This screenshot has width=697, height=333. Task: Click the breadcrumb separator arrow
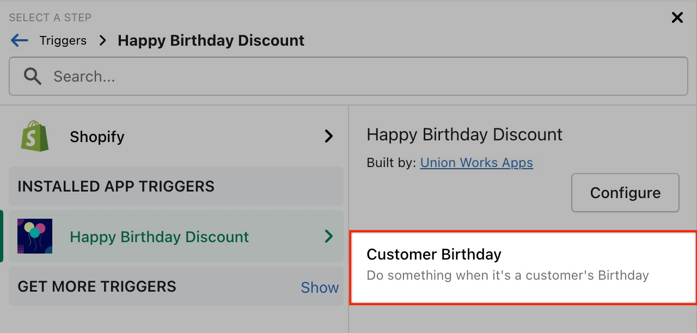pyautogui.click(x=102, y=41)
